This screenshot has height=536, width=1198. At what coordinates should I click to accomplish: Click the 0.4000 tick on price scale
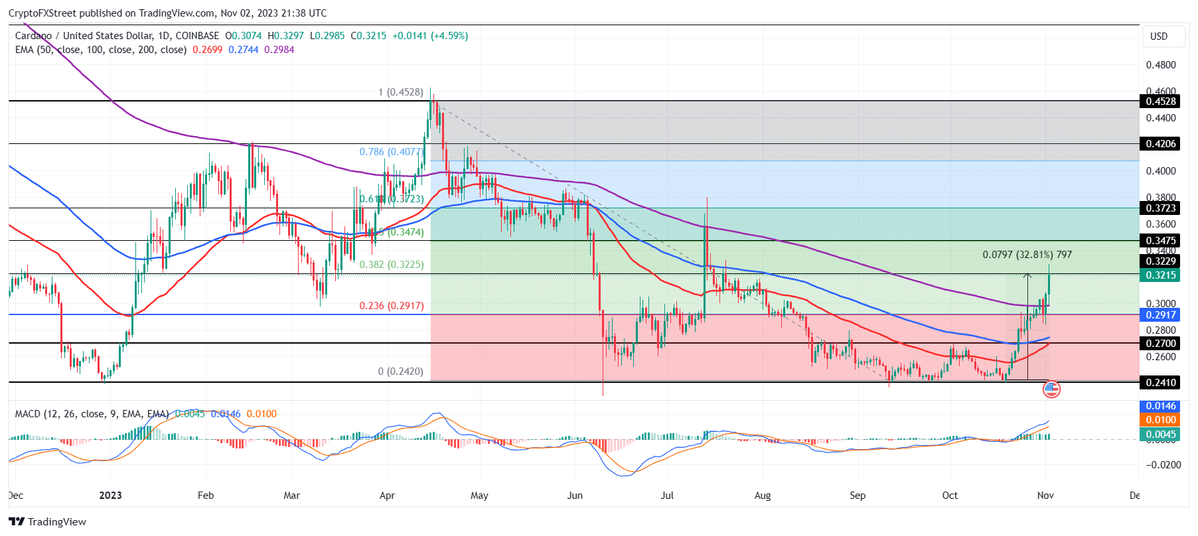[1161, 171]
